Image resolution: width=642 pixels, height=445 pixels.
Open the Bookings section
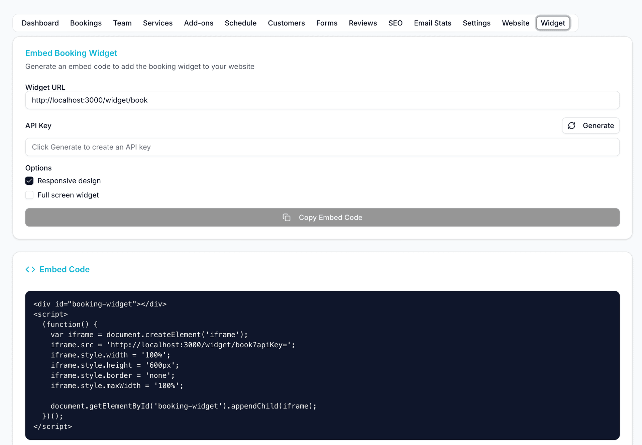[x=86, y=23]
